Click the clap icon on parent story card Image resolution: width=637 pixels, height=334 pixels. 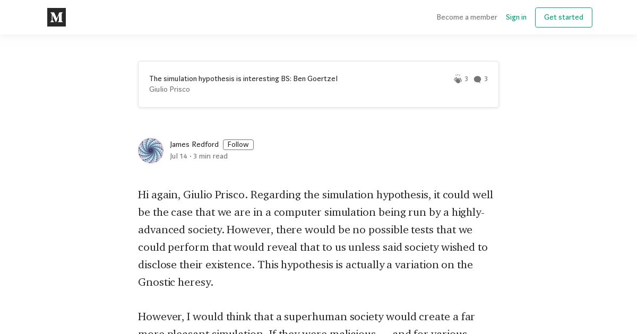point(458,79)
